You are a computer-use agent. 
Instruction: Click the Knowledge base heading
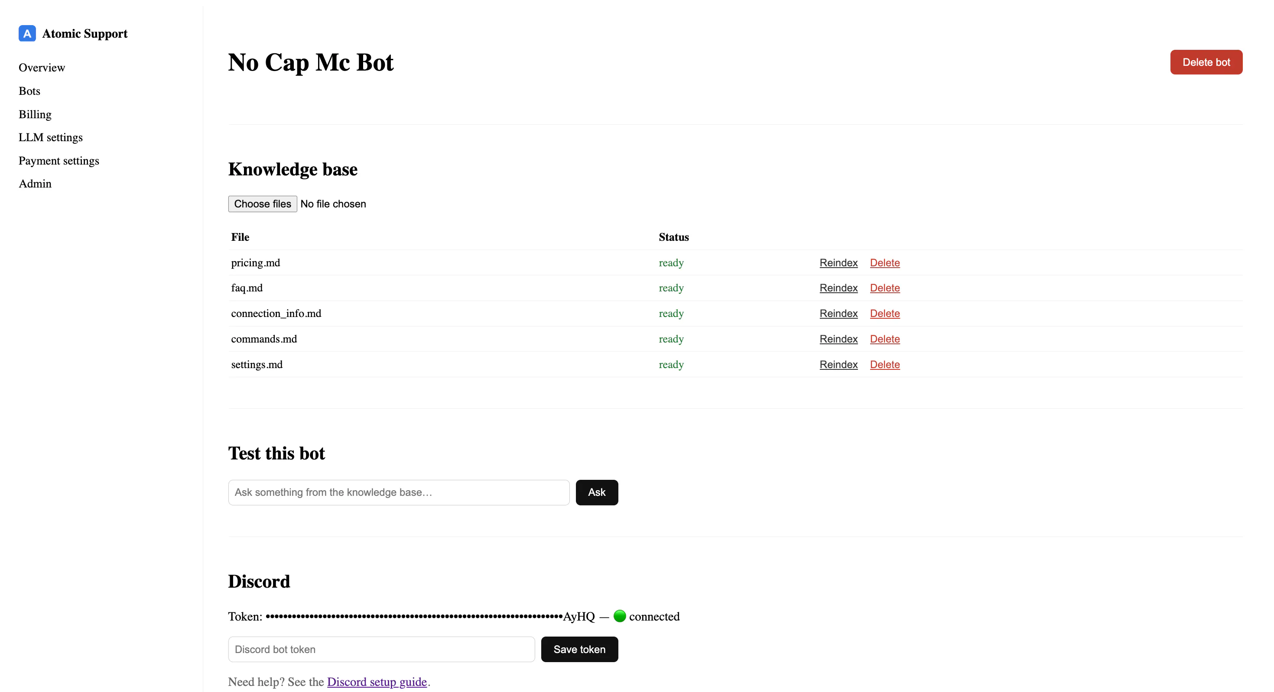(293, 170)
